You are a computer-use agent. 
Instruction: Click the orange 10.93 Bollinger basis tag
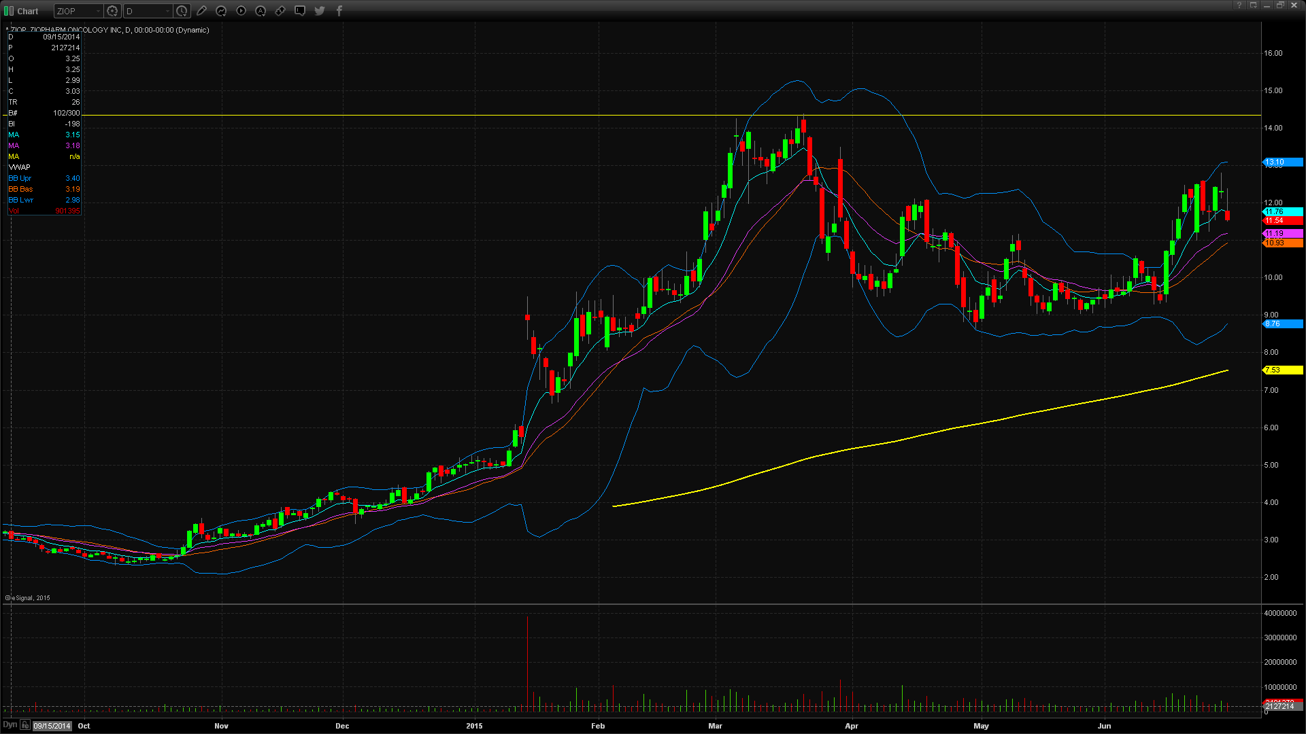tap(1283, 243)
